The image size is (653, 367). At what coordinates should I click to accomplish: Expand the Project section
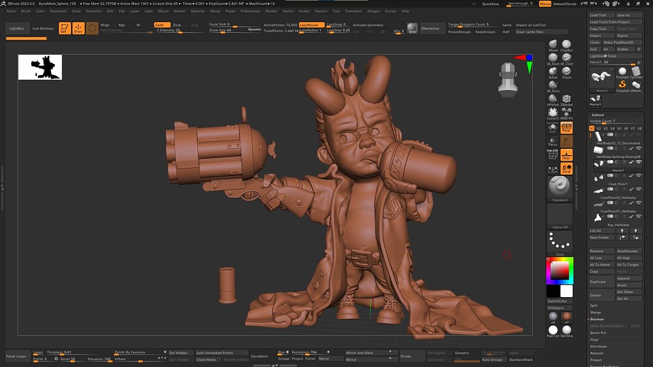[596, 360]
